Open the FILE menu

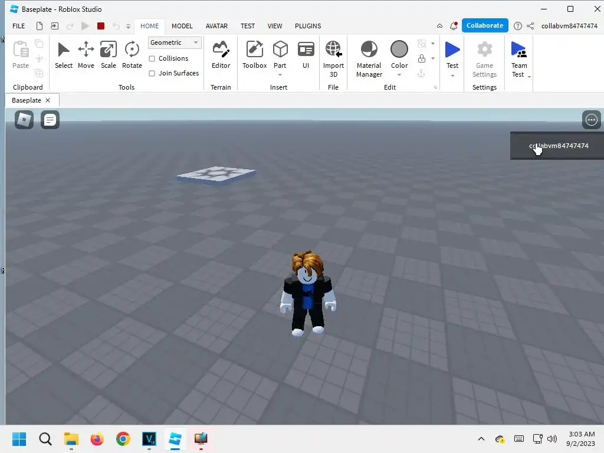tap(18, 26)
